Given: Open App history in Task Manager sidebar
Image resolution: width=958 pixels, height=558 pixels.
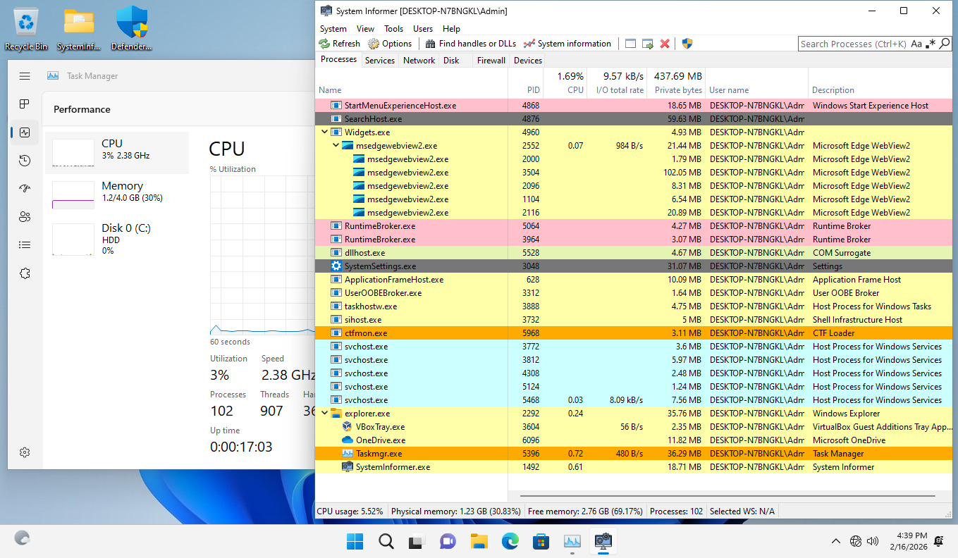Looking at the screenshot, I should pyautogui.click(x=25, y=161).
